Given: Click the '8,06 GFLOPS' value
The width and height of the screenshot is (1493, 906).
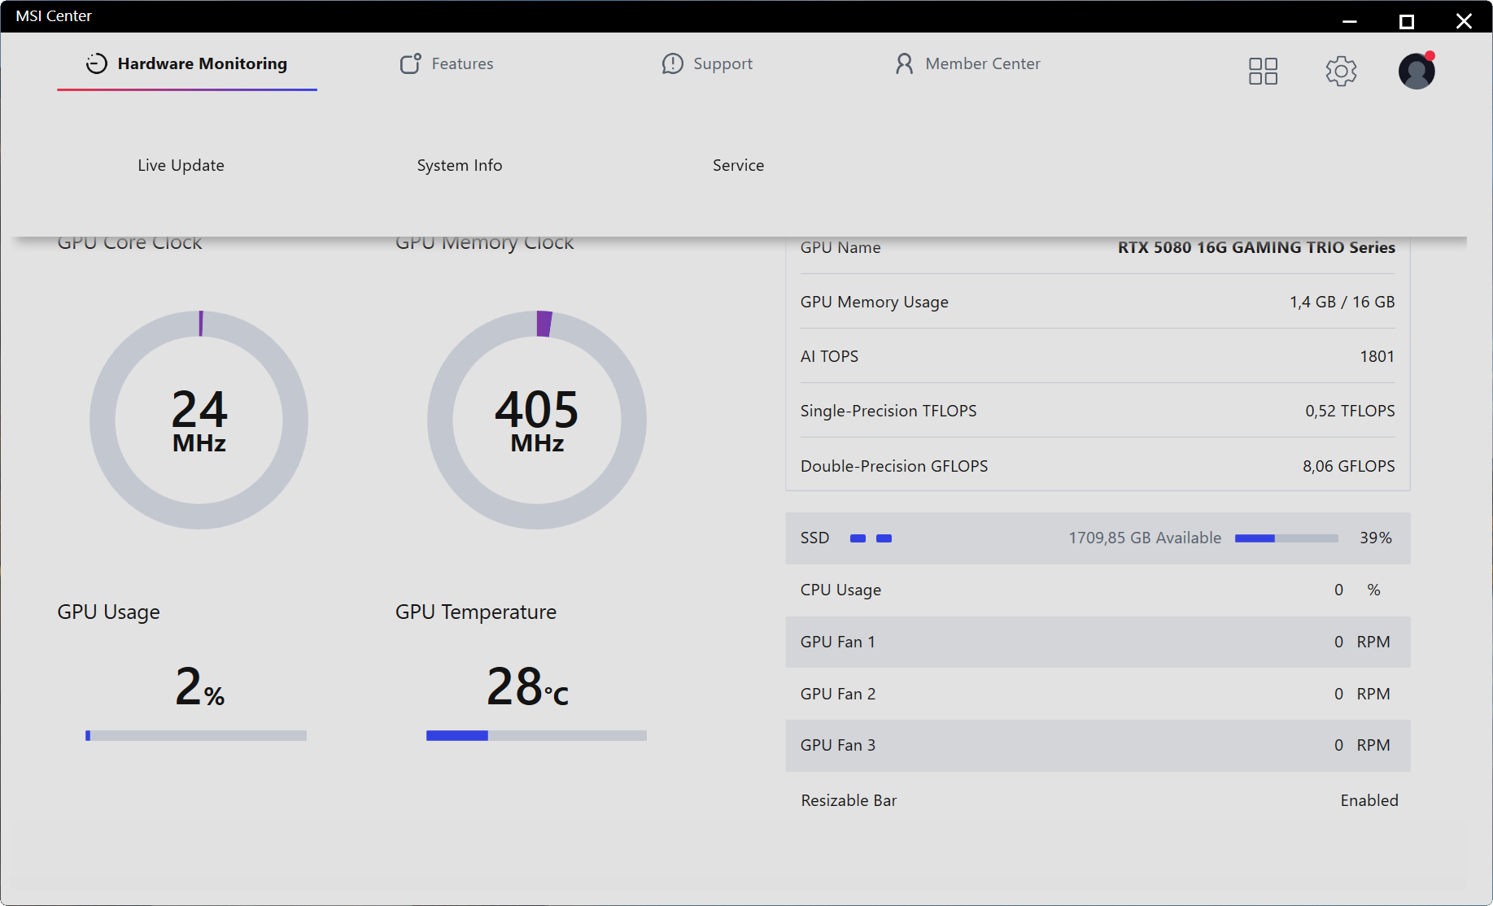Looking at the screenshot, I should [1349, 466].
